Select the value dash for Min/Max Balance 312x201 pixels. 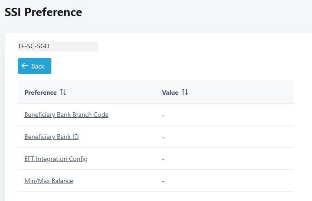163,181
